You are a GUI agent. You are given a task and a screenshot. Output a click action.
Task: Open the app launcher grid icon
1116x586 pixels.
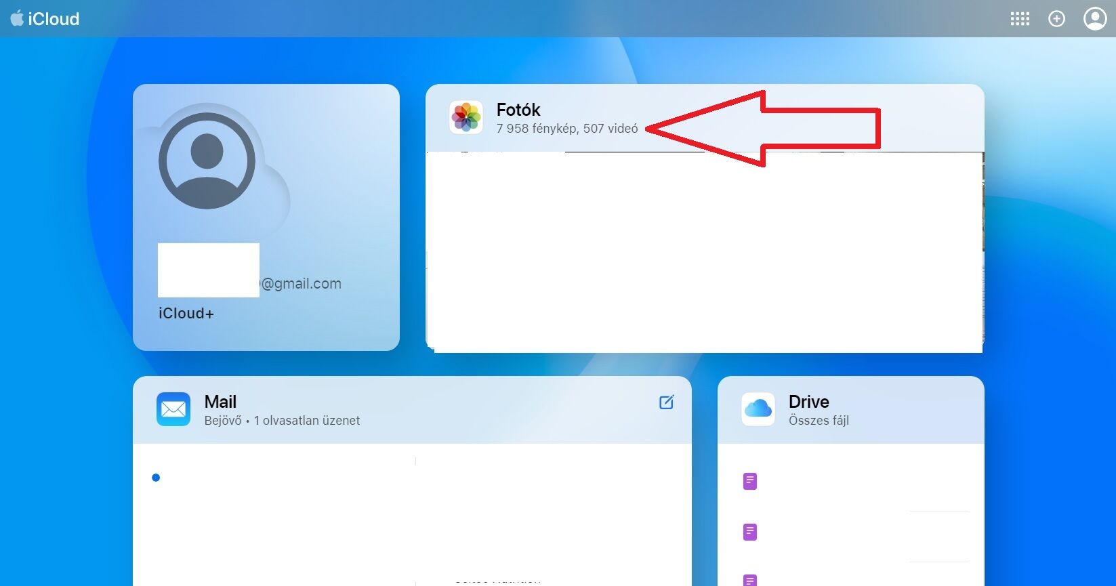(1020, 19)
